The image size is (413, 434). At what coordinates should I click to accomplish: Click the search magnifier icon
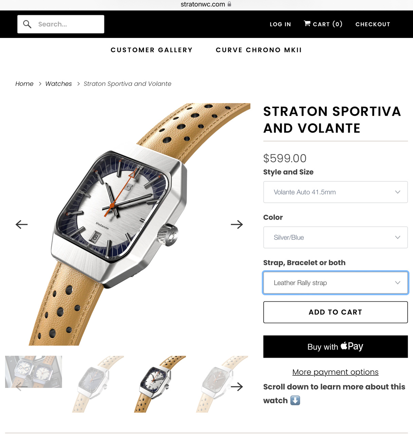pos(27,24)
